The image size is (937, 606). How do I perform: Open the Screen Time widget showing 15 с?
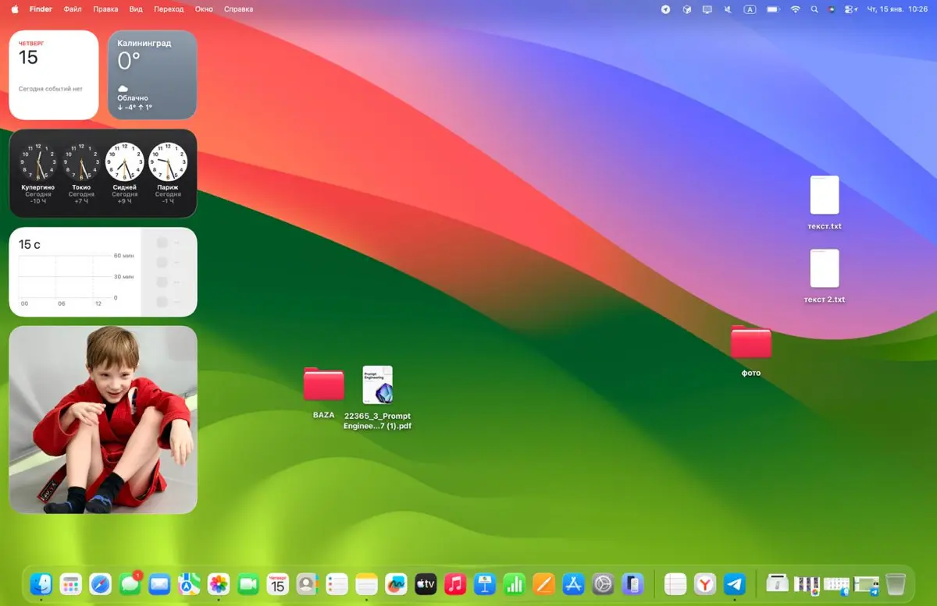pos(103,272)
